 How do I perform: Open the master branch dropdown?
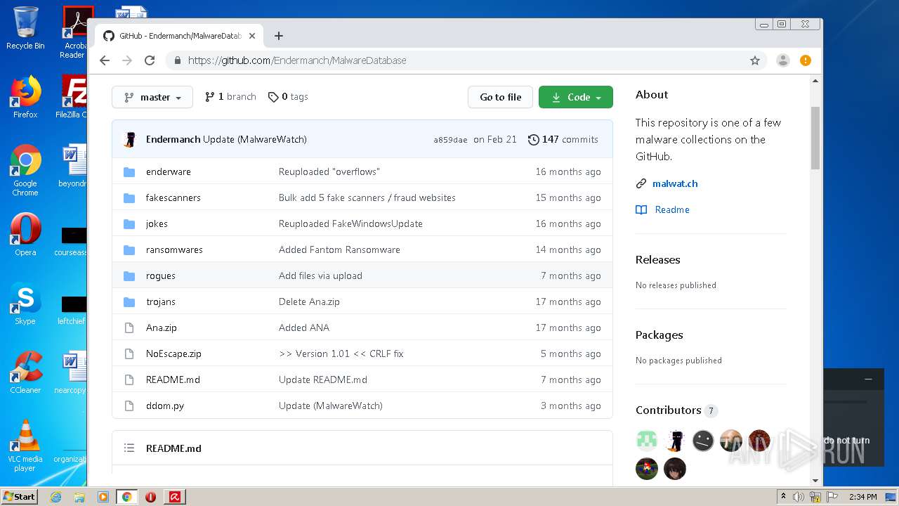(152, 97)
